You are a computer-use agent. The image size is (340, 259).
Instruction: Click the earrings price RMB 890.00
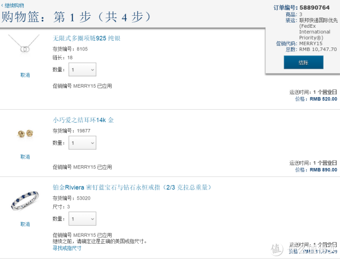click(x=324, y=170)
